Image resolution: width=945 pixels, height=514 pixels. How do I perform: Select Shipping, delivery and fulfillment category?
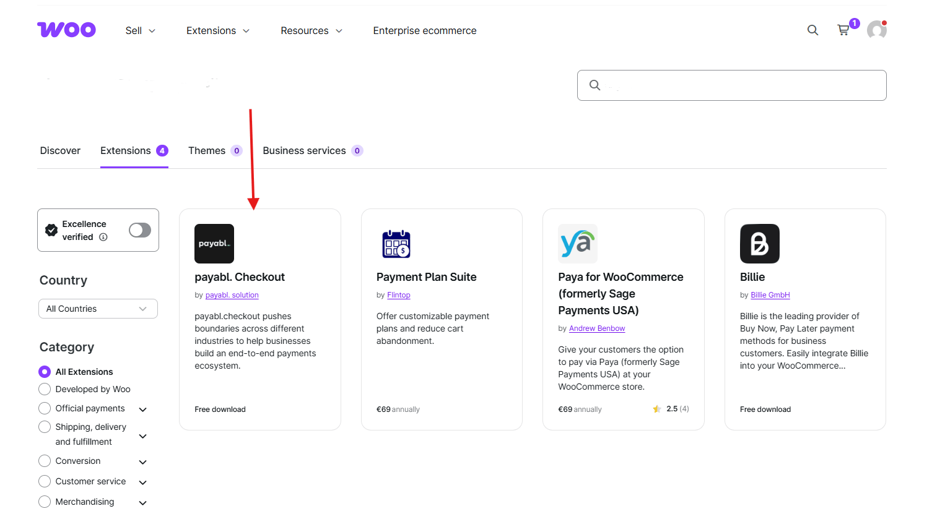coord(45,427)
